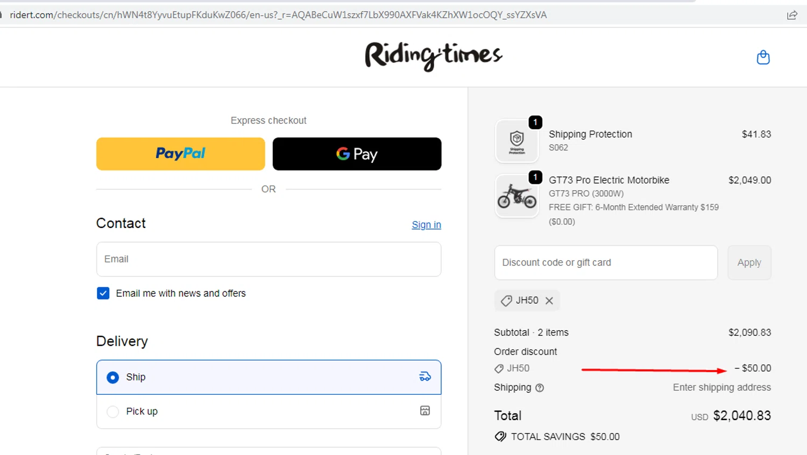The image size is (807, 455).
Task: Focus the Email input field
Action: click(268, 259)
